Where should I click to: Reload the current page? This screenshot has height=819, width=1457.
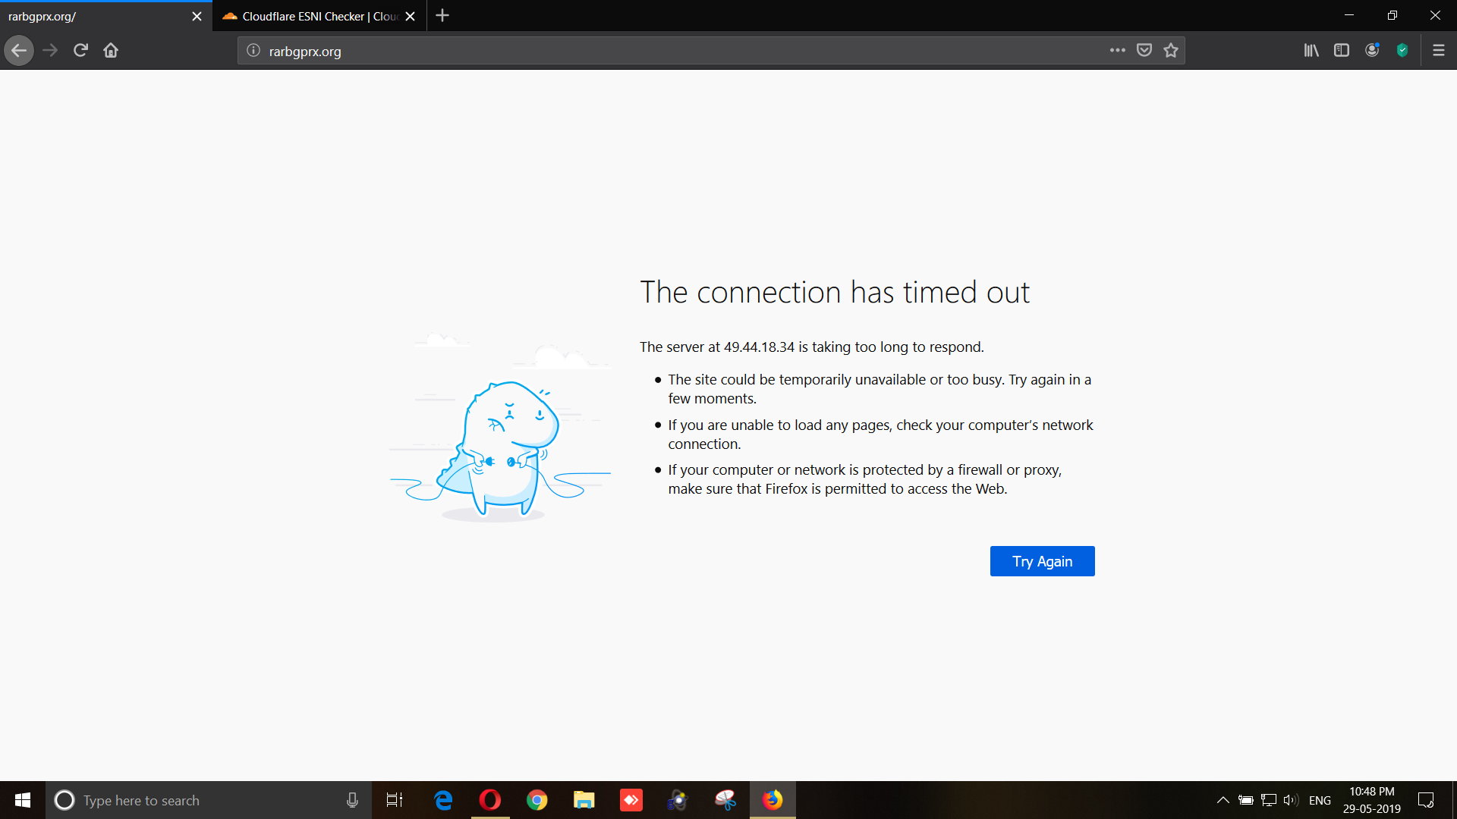[80, 51]
